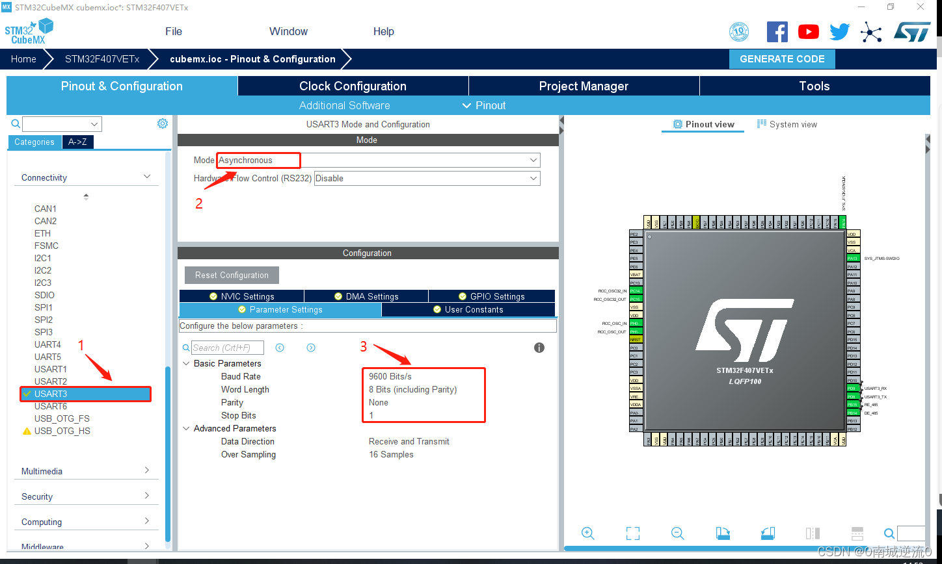Viewport: 942px width, 564px height.
Task: Collapse the Advanced Parameters section
Action: 187,428
